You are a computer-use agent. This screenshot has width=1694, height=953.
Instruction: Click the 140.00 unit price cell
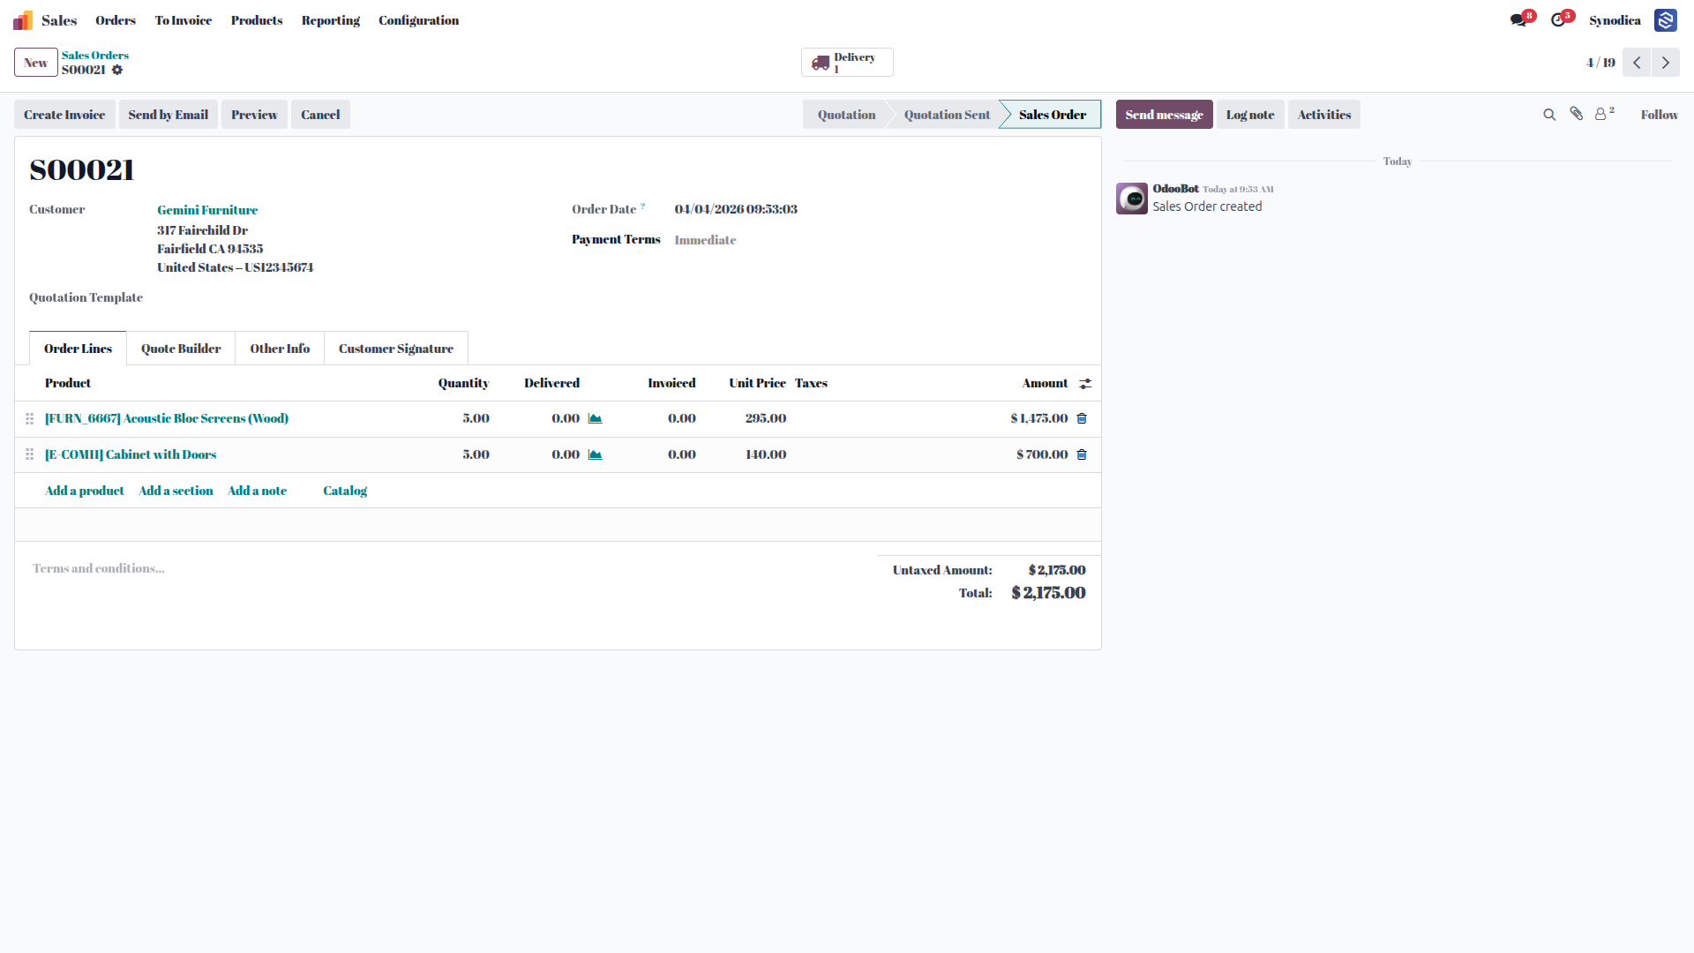[x=766, y=454]
